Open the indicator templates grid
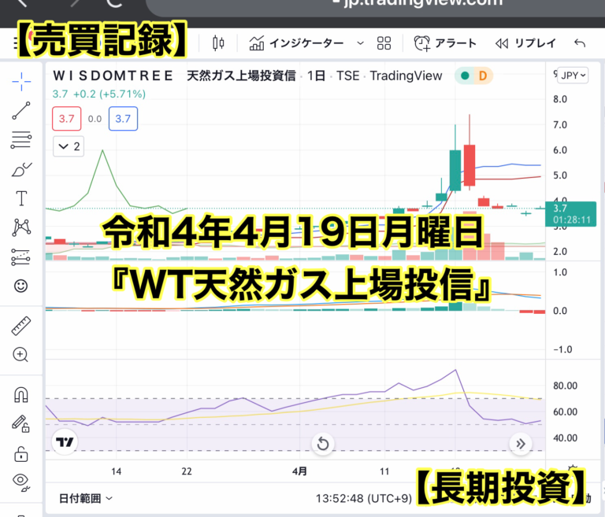Viewport: 605px width, 517px height. (384, 43)
